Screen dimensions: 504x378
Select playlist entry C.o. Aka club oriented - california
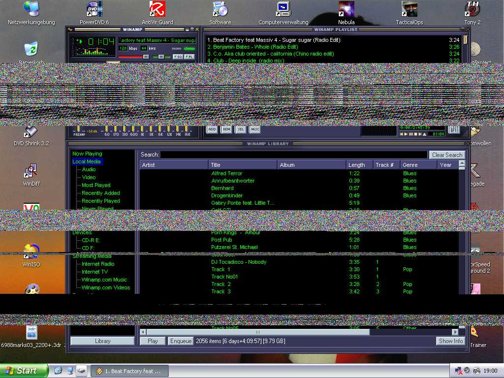pyautogui.click(x=333, y=54)
